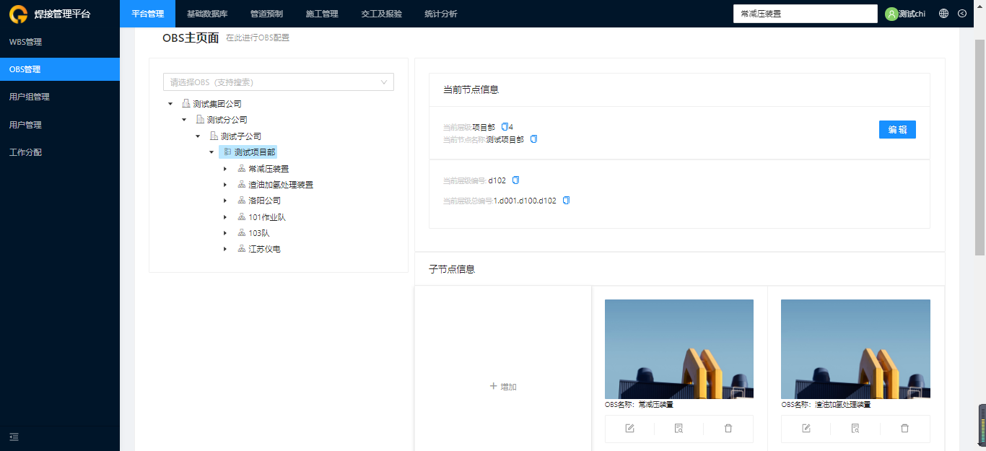The image size is (986, 451).
Task: Click the node icon beside 常减压装置 in tree
Action: click(242, 169)
